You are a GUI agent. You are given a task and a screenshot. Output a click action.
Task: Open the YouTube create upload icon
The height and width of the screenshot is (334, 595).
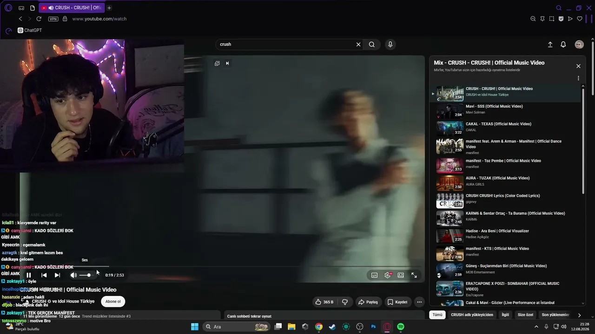coord(550,45)
